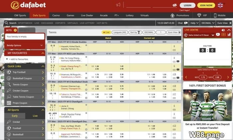Viewport: 233px width, 140px height.
Task: Click the Props Coupon icon
Action: (9, 103)
